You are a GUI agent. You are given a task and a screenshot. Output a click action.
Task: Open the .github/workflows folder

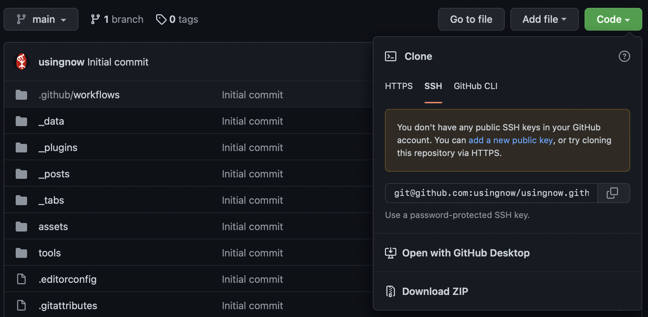79,95
